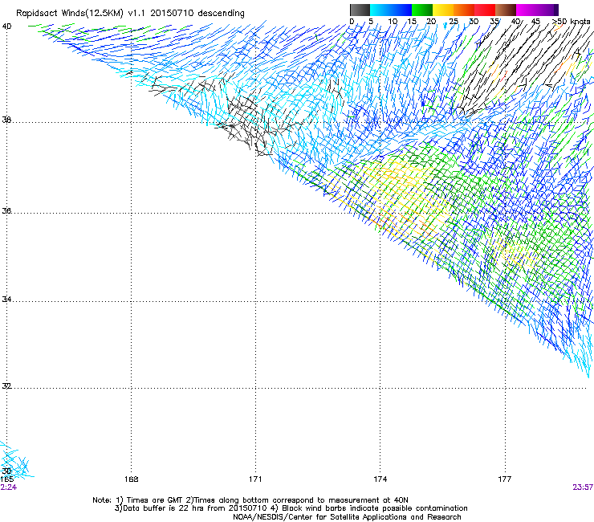
Task: Click the brown 35-40 knots color band
Action: click(506, 10)
